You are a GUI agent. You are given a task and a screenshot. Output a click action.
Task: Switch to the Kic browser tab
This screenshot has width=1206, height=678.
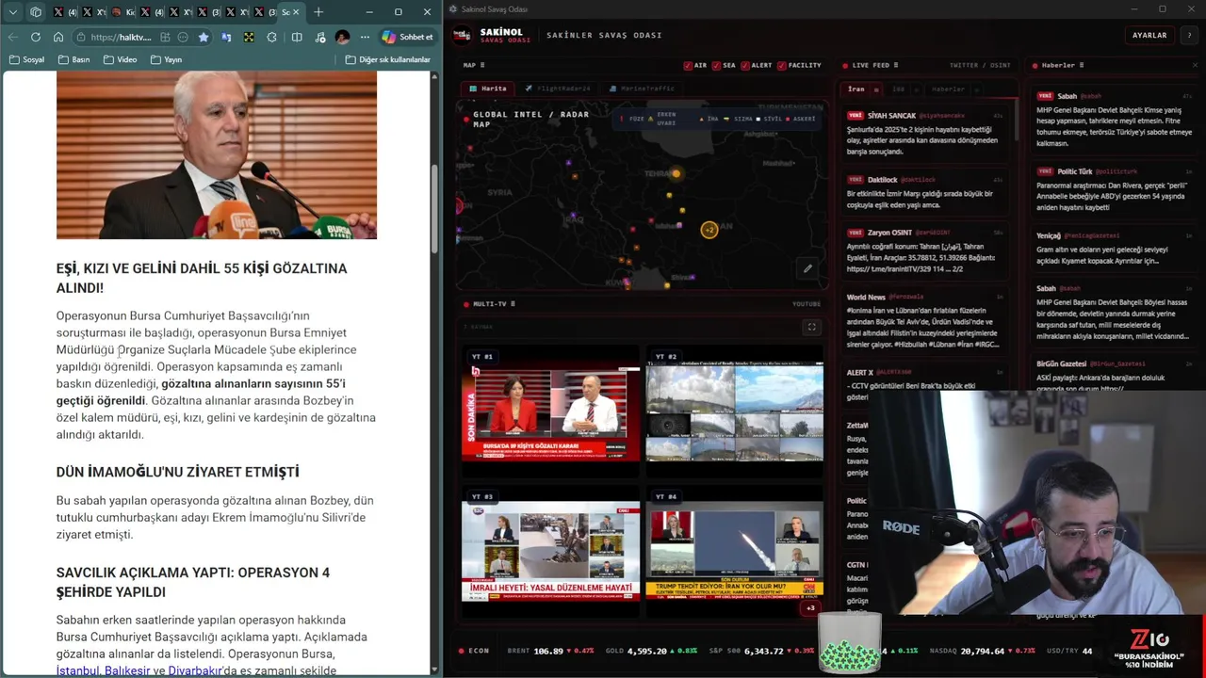pyautogui.click(x=124, y=12)
